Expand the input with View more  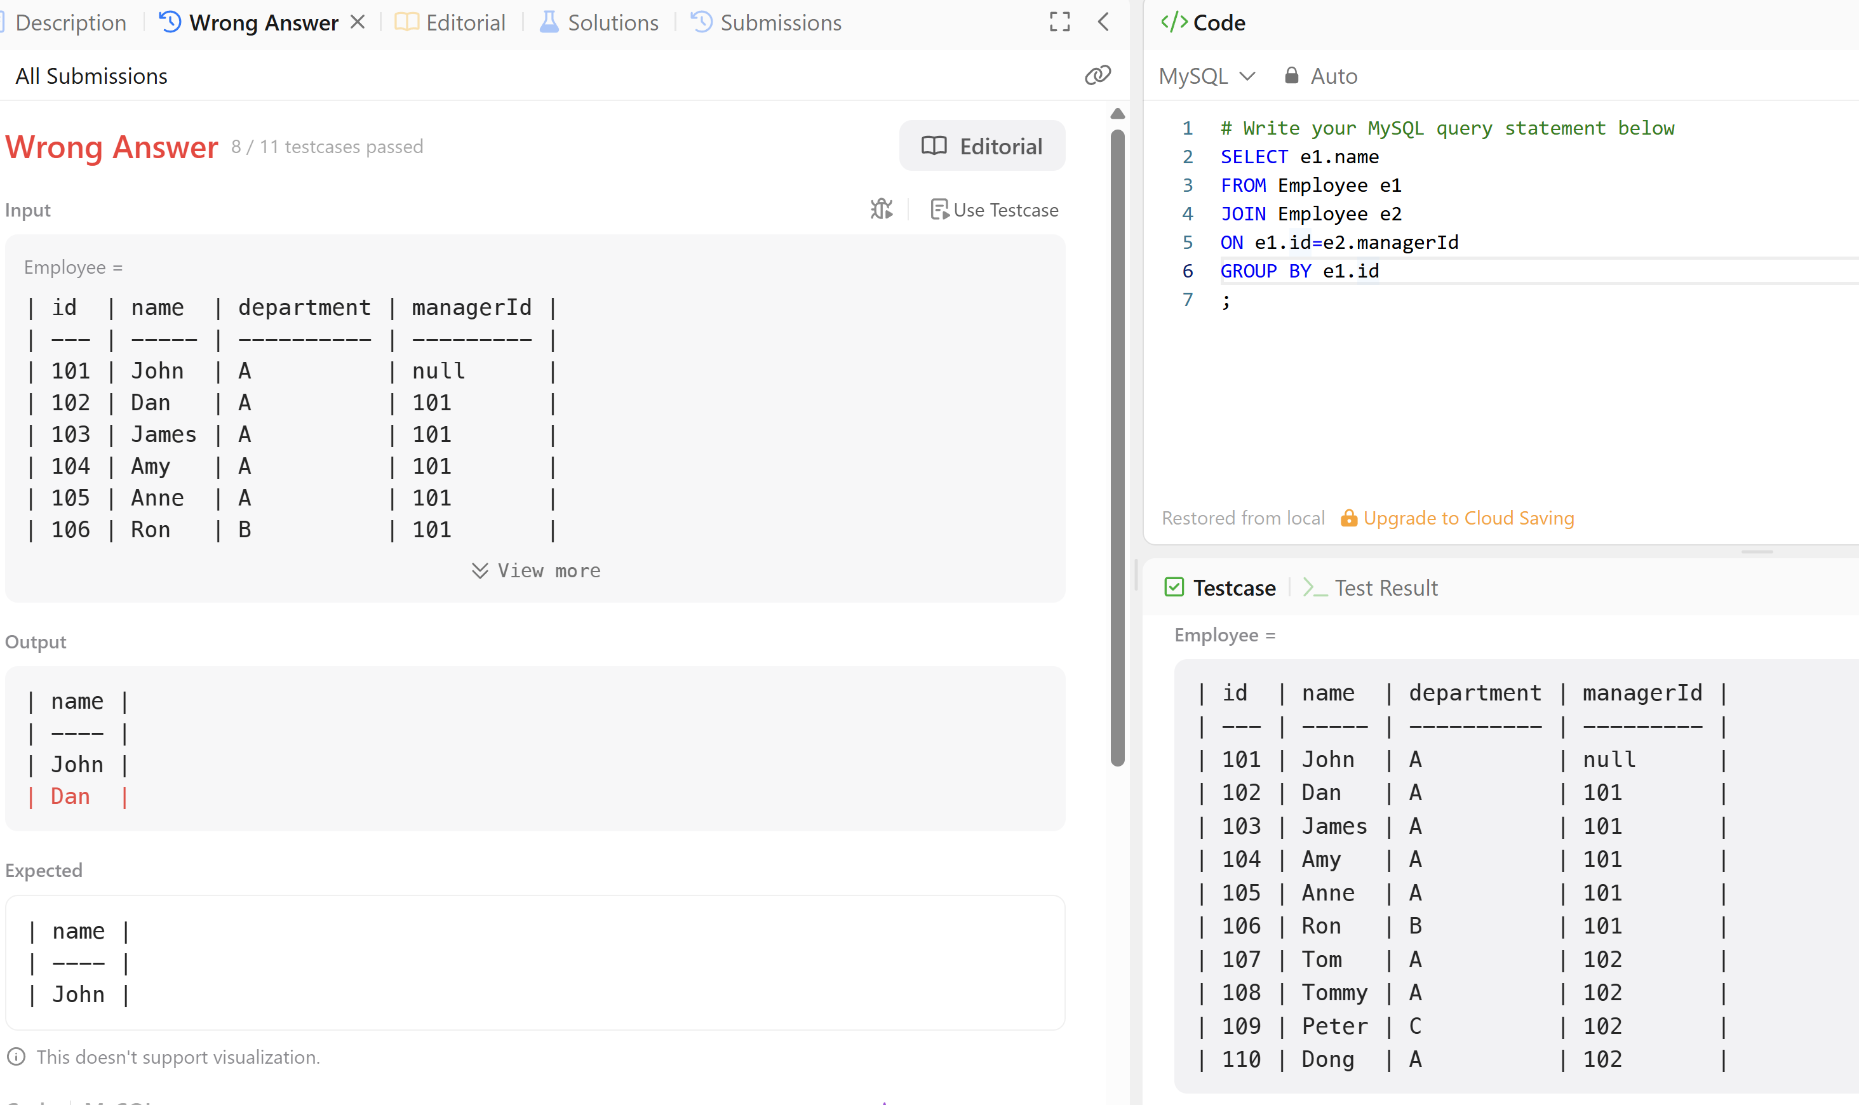pos(535,570)
